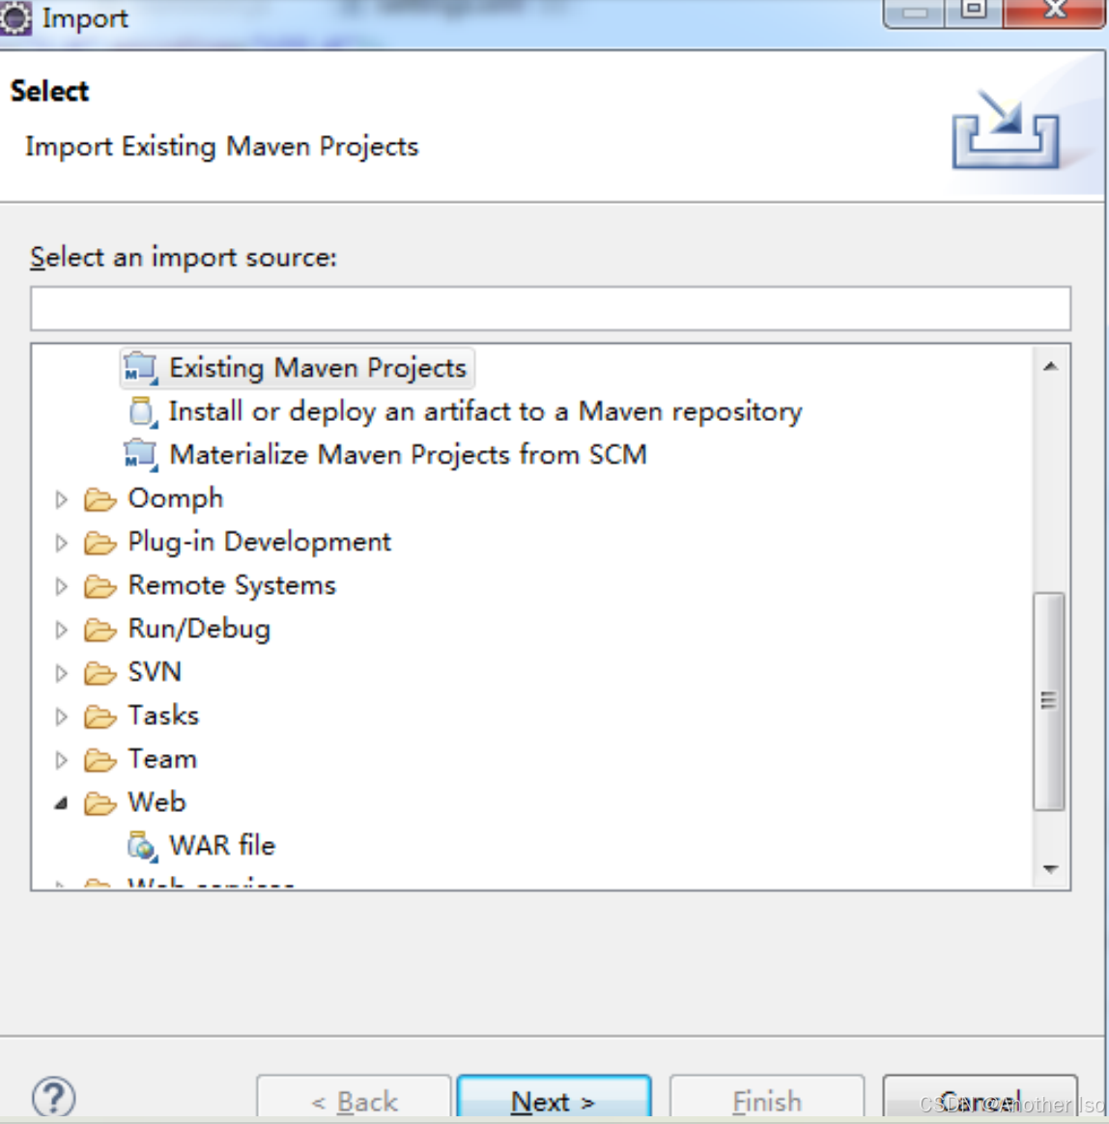Click the scrollbar up arrow in the tree
The image size is (1109, 1124).
pos(1051,367)
